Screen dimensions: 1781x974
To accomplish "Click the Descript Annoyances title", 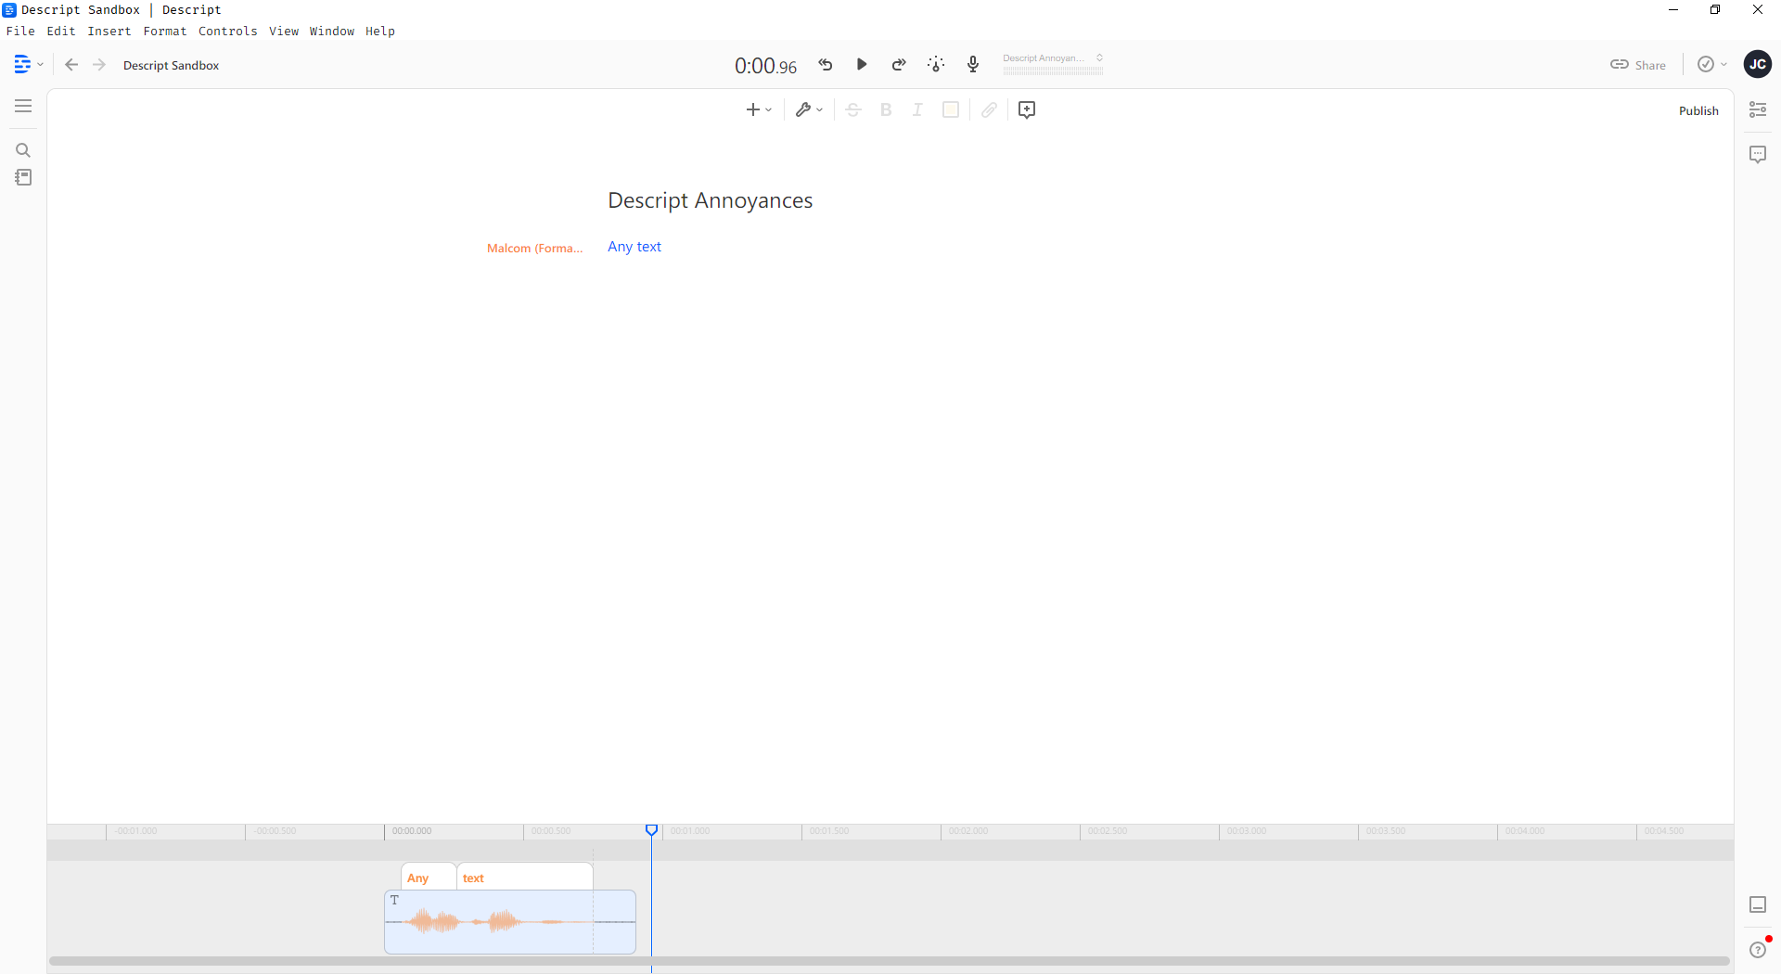I will coord(710,200).
